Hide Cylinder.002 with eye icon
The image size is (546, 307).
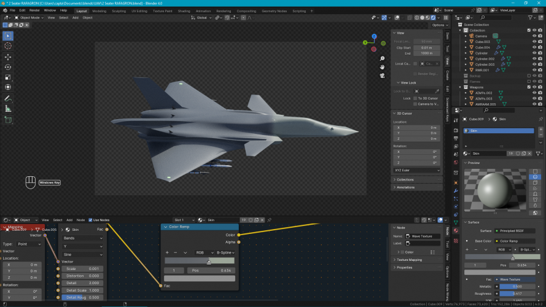[534, 59]
